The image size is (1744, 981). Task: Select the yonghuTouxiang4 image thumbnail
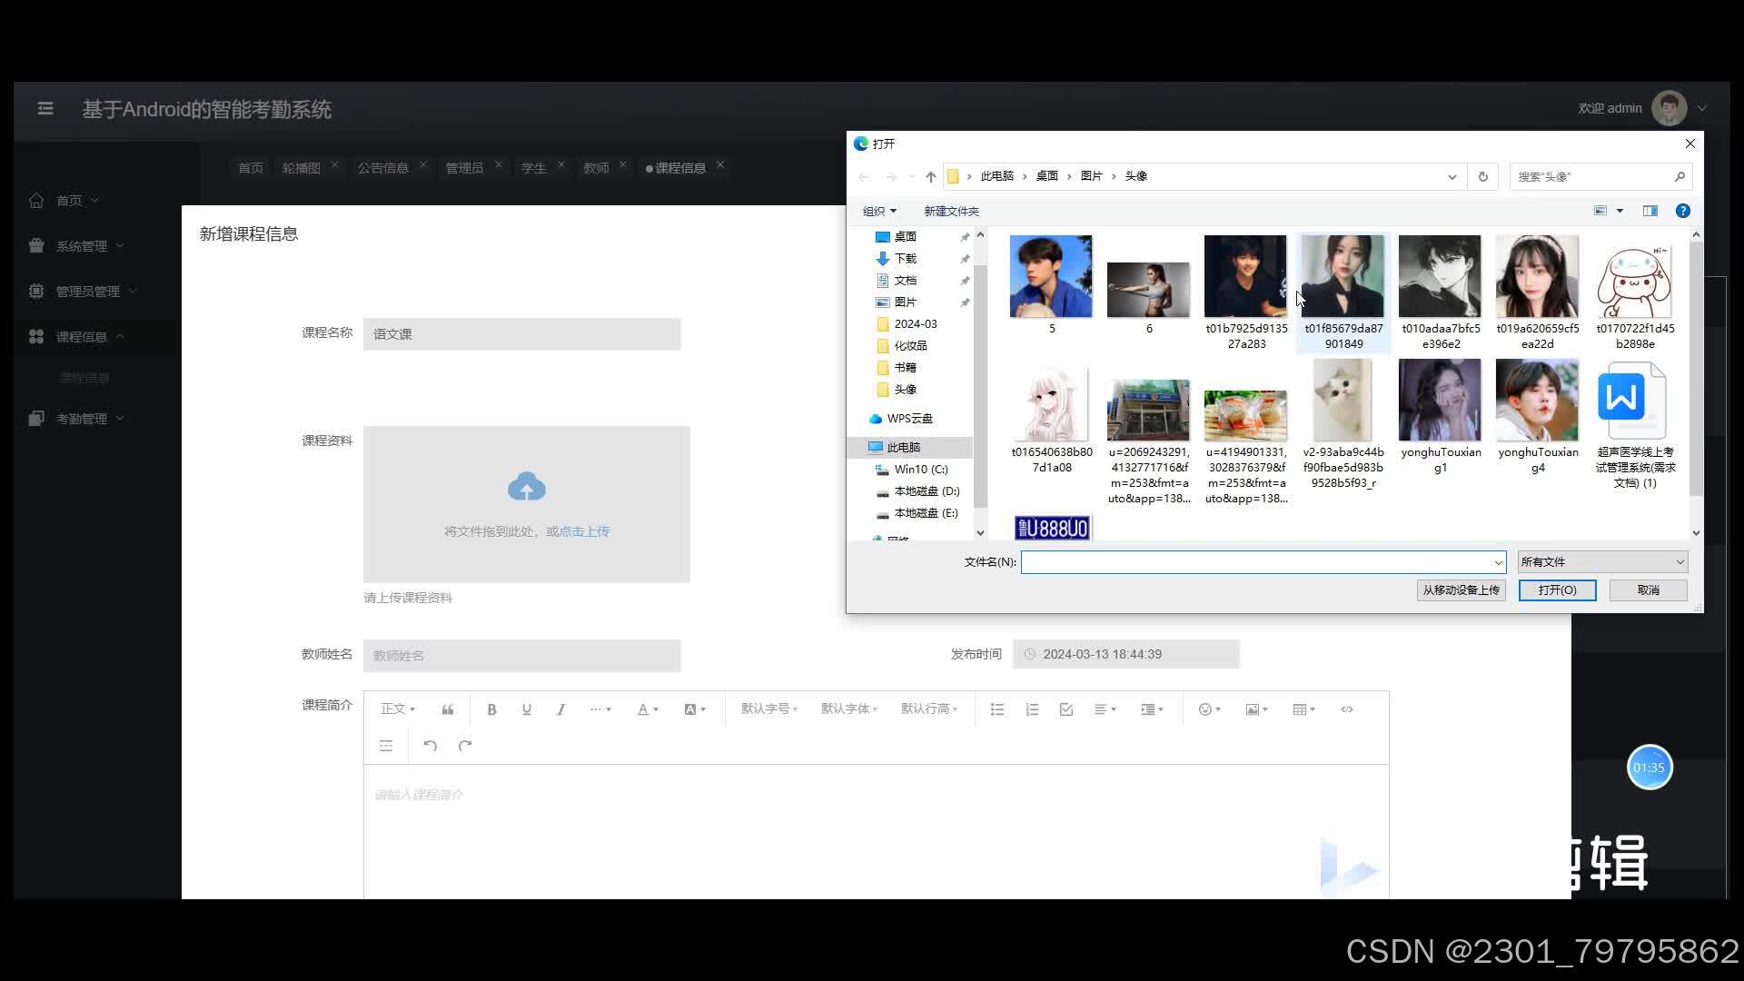coord(1537,401)
